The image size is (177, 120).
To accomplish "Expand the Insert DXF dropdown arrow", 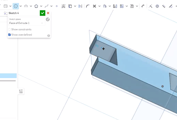I will [137, 6].
